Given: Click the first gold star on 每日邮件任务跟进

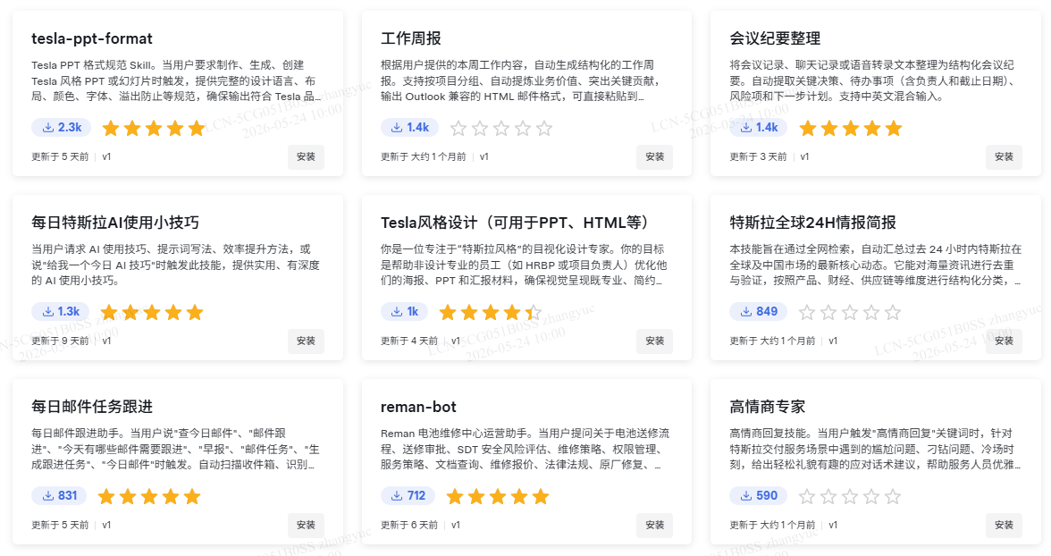Looking at the screenshot, I should (x=106, y=496).
